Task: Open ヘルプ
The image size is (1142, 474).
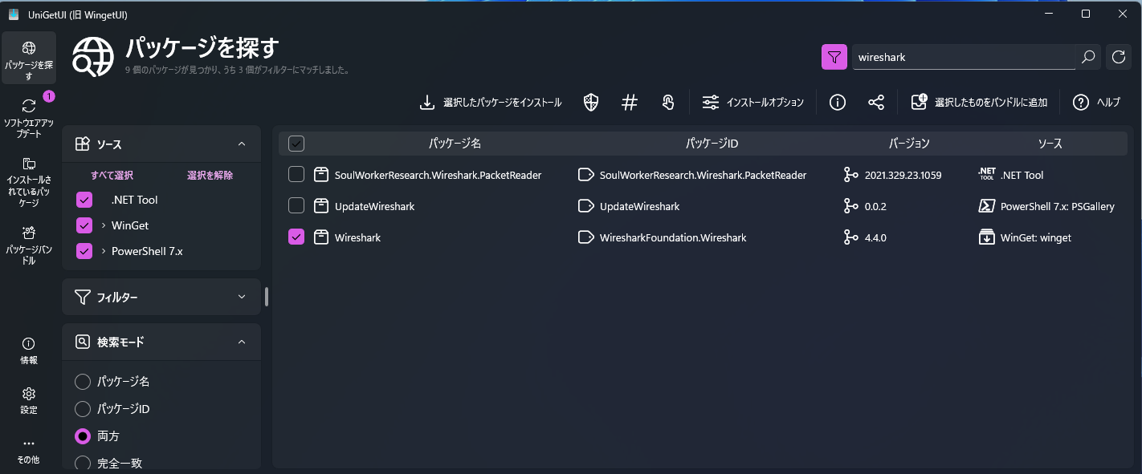Action: tap(1096, 103)
